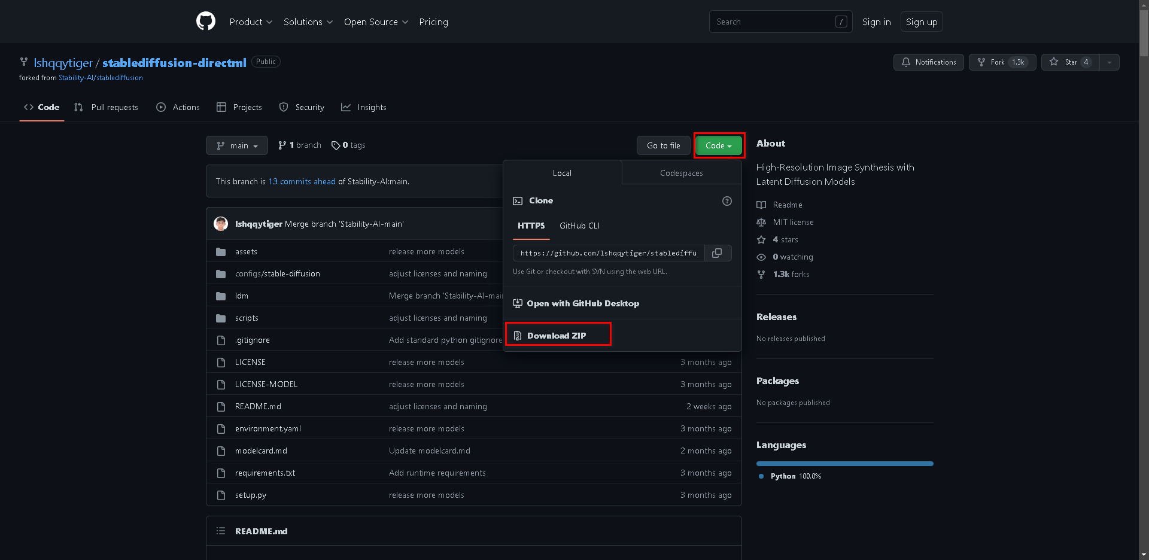Open the 13 commits ahead link
This screenshot has width=1149, height=560.
pyautogui.click(x=302, y=181)
